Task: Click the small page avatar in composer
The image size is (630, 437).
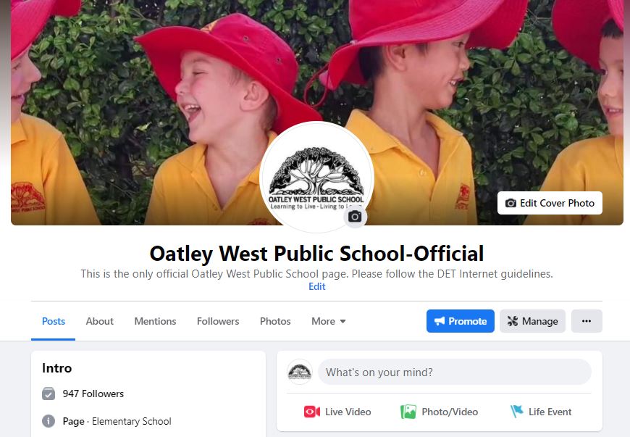Action: [300, 372]
